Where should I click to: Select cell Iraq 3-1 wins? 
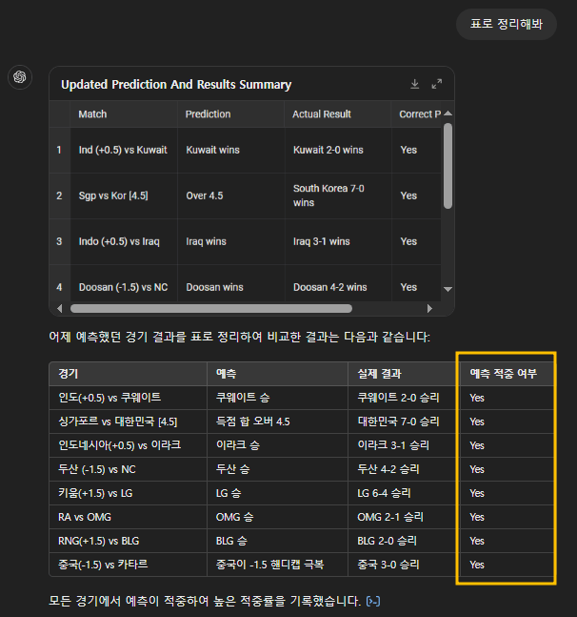(338, 241)
